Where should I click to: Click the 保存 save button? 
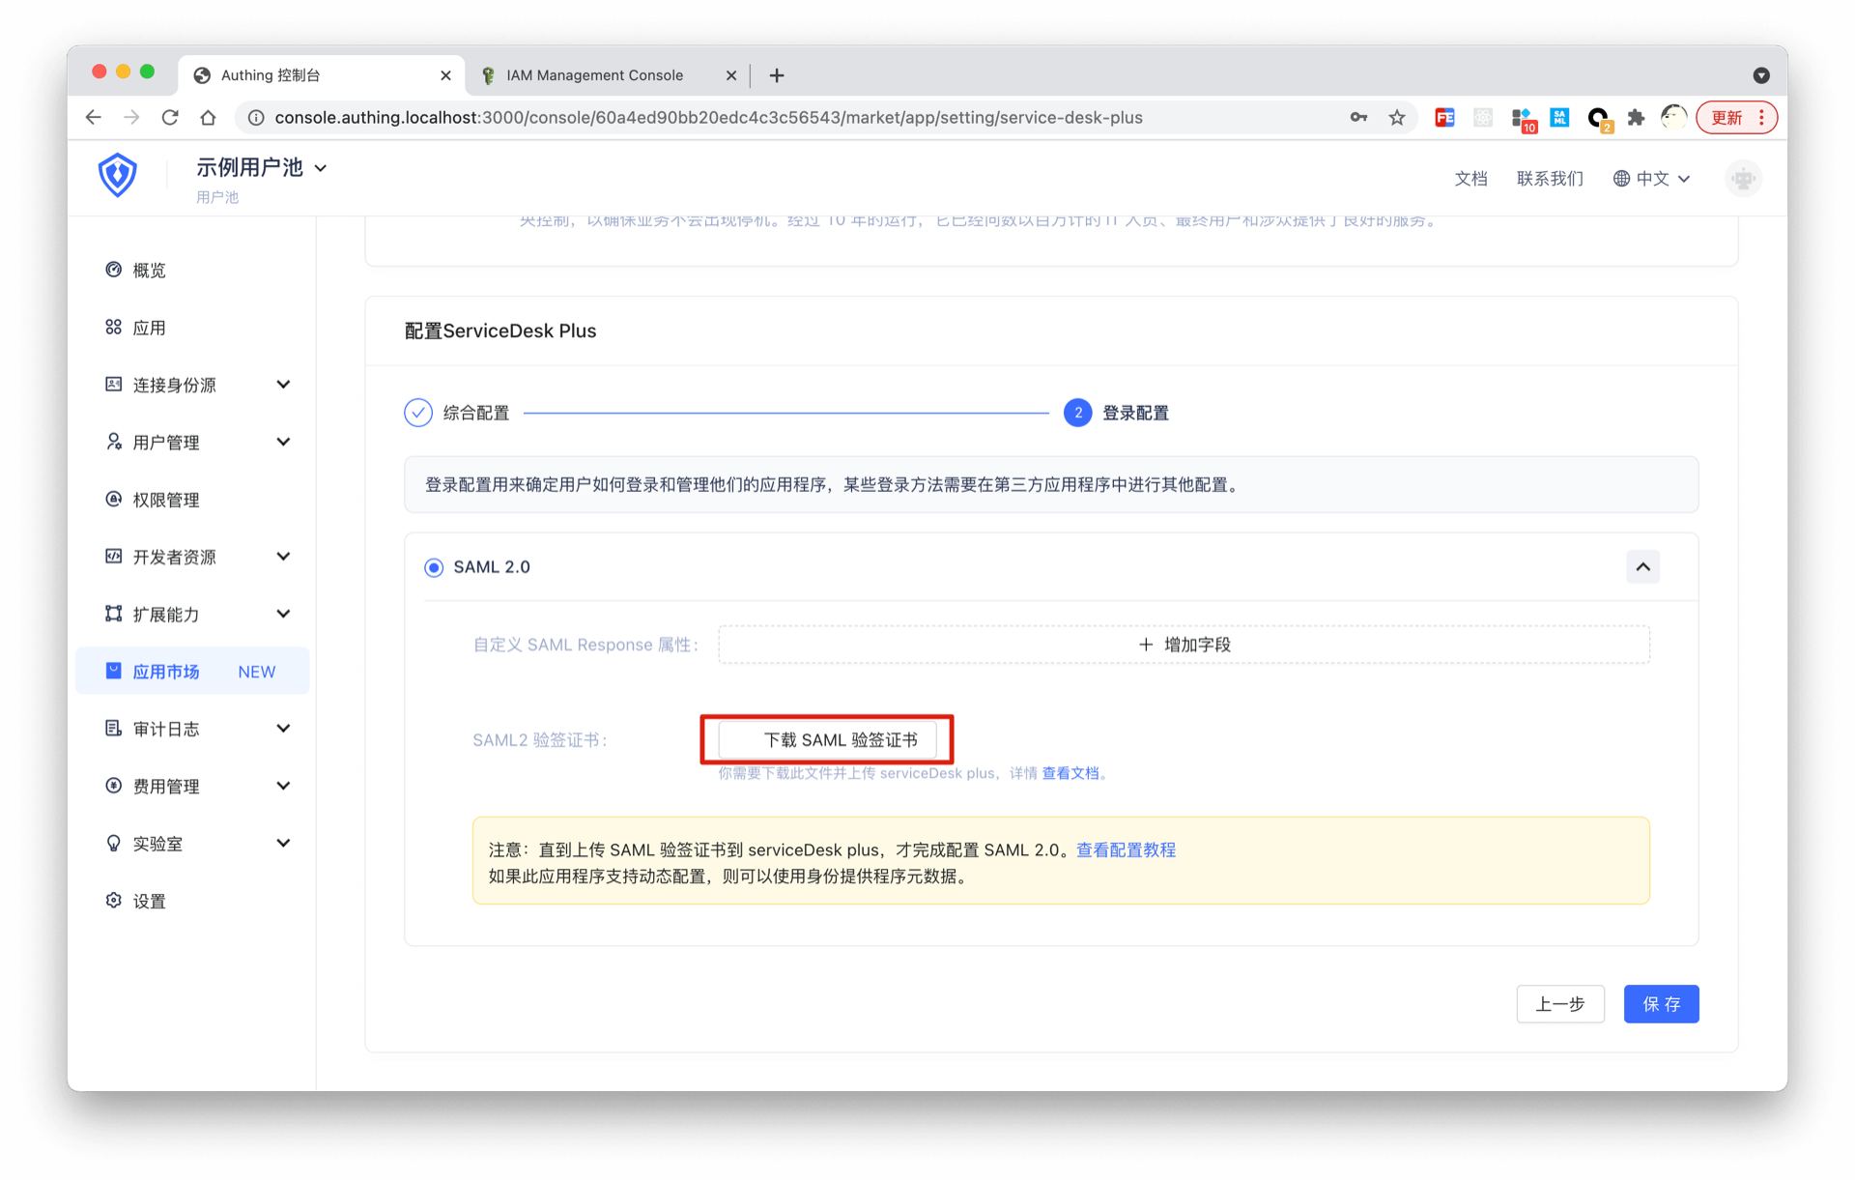click(1661, 1004)
